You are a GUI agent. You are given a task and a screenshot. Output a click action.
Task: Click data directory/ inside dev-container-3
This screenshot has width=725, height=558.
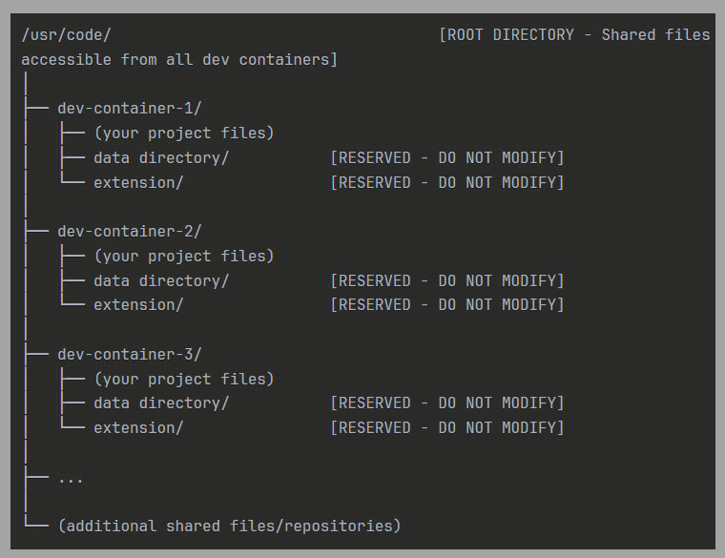161,403
